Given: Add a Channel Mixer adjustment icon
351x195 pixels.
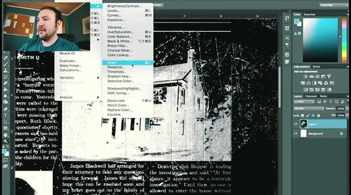Looking at the screenshot, I should coord(326,83).
